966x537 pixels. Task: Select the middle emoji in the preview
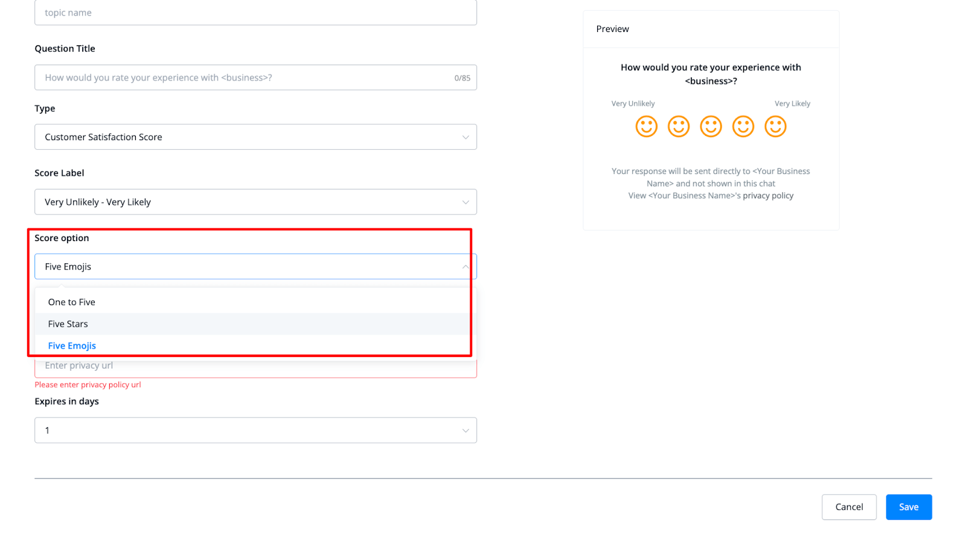[x=711, y=127]
